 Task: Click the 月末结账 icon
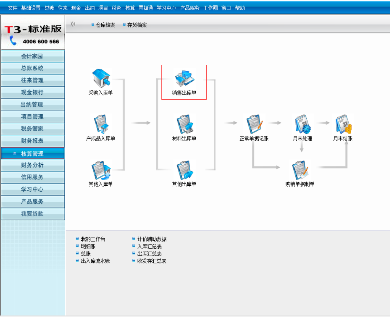point(343,124)
